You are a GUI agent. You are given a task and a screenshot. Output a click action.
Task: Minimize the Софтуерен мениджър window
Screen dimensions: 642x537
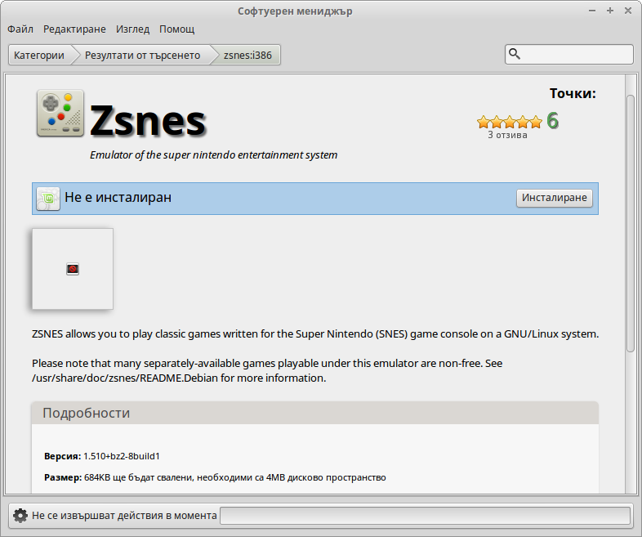[x=592, y=11]
